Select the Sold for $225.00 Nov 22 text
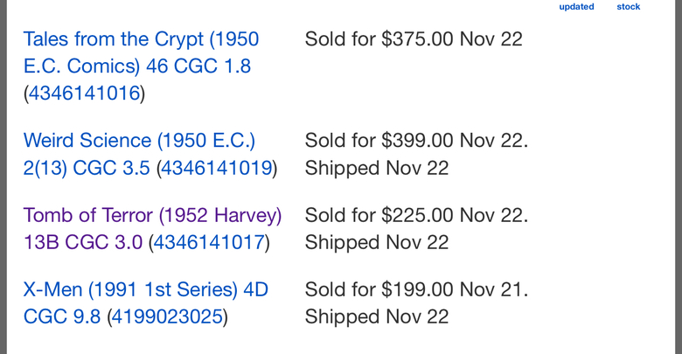 tap(416, 215)
